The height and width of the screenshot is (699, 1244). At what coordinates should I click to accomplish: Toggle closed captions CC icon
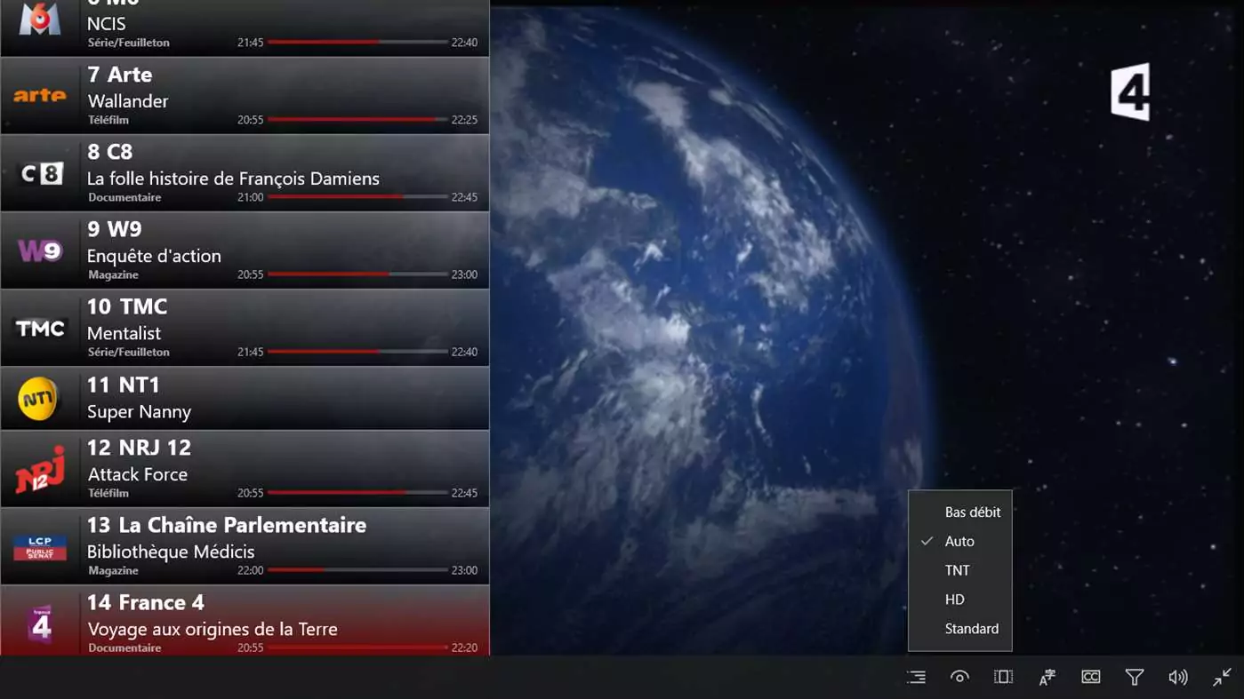[x=1090, y=677]
